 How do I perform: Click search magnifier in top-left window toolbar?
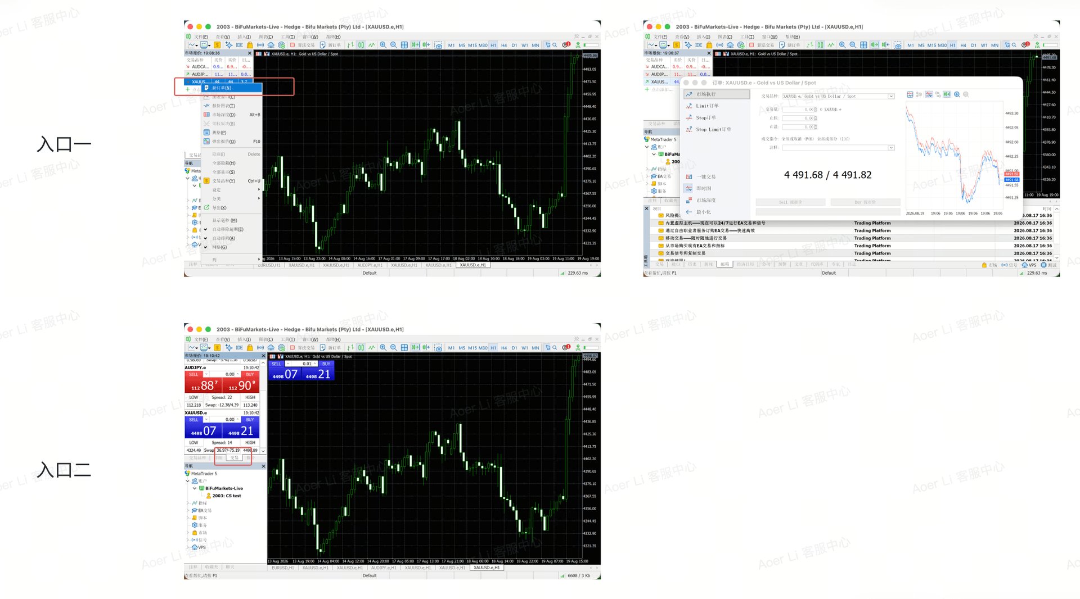point(555,45)
